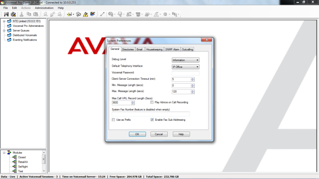Expand the Server Queues tree node

[x=4, y=30]
